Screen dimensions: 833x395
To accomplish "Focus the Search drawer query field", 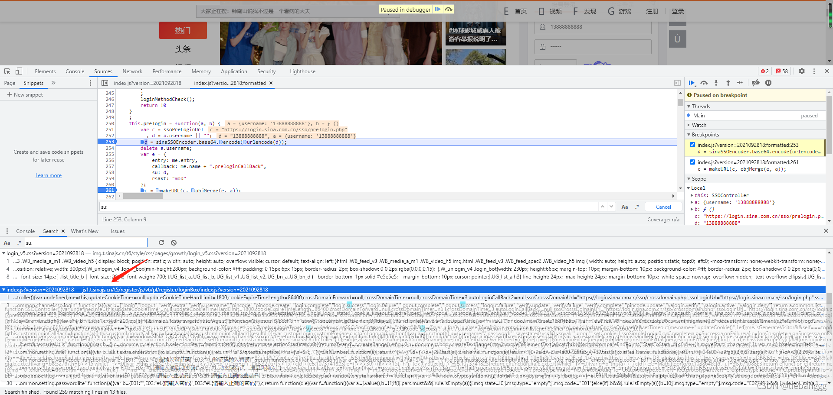I will (x=86, y=243).
